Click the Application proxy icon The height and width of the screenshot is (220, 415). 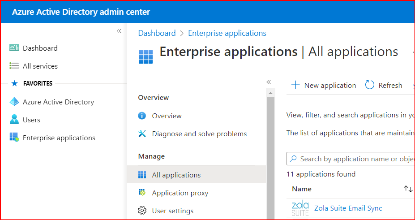[142, 193]
